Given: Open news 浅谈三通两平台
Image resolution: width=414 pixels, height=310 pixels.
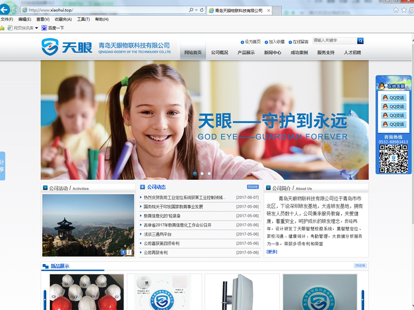Looking at the screenshot, I should point(158,235).
